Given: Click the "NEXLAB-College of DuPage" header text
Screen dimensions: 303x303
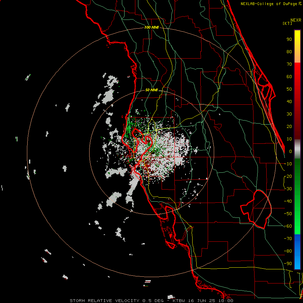Looking at the screenshot, I should [x=269, y=4].
